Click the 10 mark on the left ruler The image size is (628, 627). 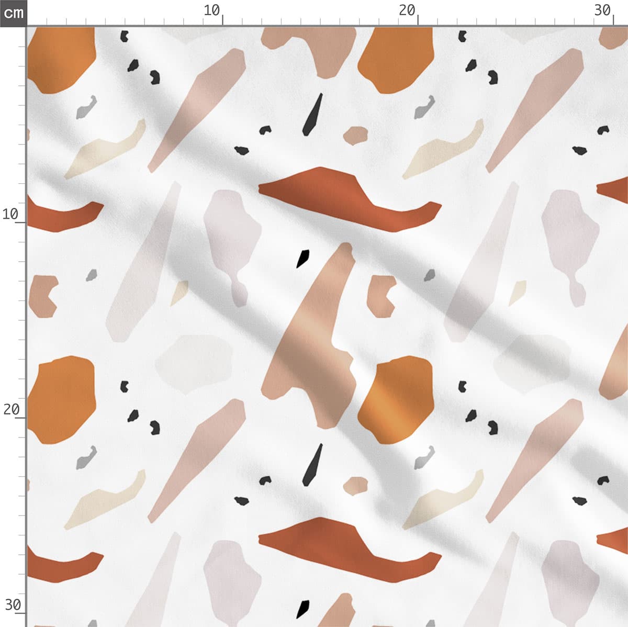point(10,214)
